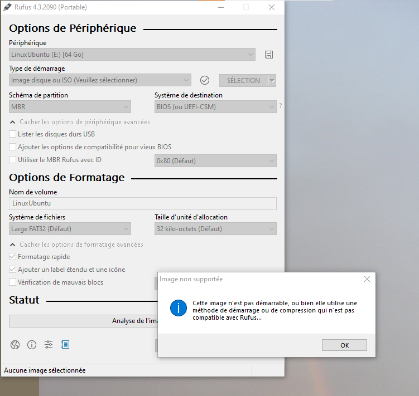The width and height of the screenshot is (419, 396).
Task: Click the Analyse de l'image progress bar
Action: [x=83, y=321]
